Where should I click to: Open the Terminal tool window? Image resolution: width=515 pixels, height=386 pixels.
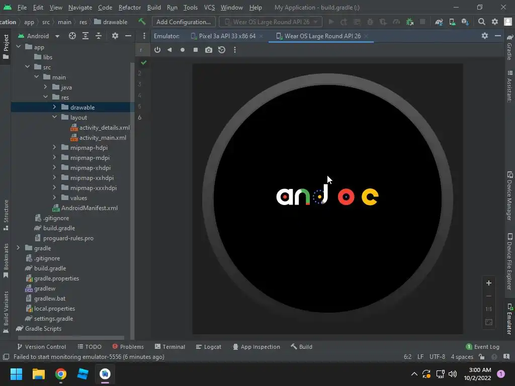coord(170,347)
